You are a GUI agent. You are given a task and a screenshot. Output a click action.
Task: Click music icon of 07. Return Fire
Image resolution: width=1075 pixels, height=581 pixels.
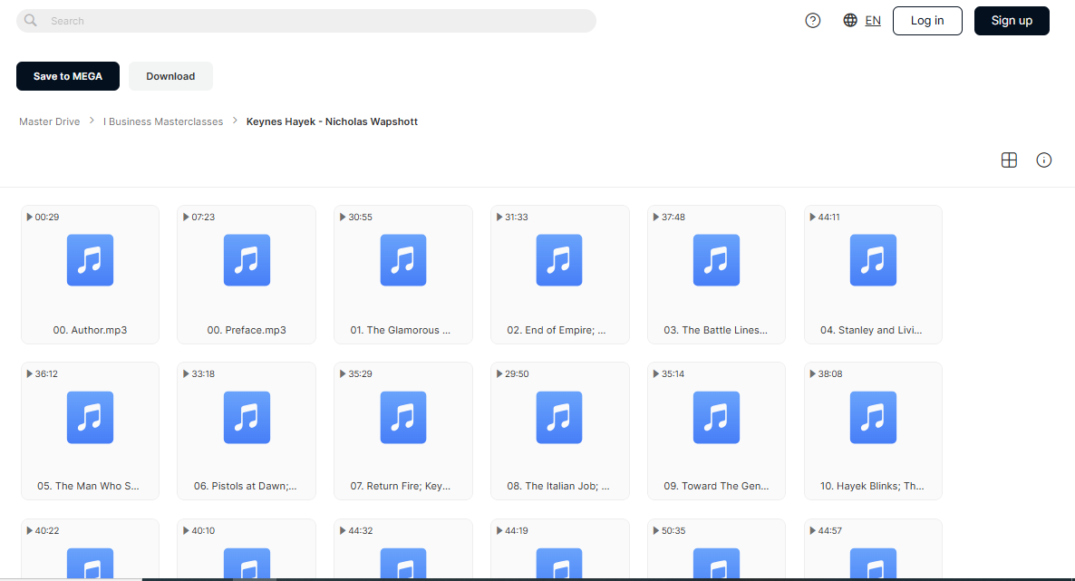pyautogui.click(x=403, y=417)
